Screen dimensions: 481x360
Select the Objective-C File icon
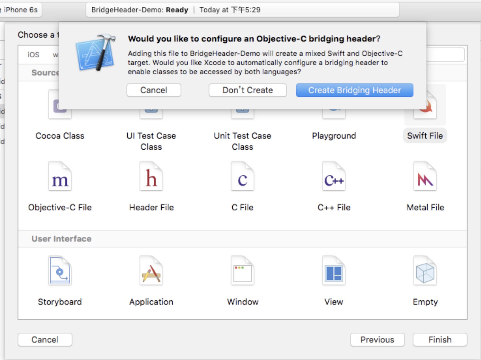60,176
